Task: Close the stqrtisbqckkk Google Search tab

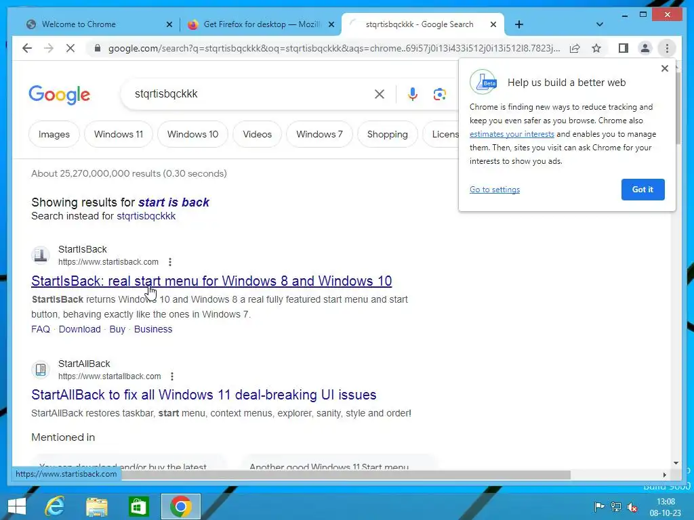Action: [x=493, y=25]
